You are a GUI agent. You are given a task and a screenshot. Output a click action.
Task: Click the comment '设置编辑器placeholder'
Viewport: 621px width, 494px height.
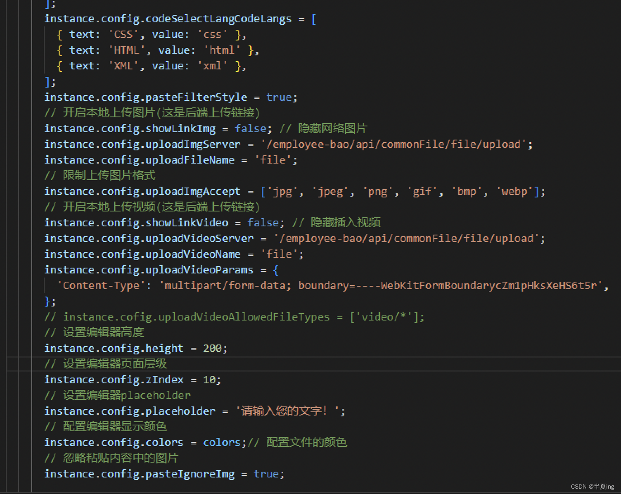click(118, 396)
